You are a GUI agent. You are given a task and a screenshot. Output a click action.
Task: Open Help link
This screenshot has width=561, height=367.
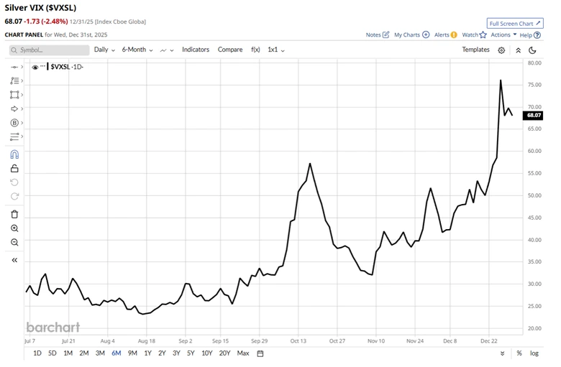530,35
